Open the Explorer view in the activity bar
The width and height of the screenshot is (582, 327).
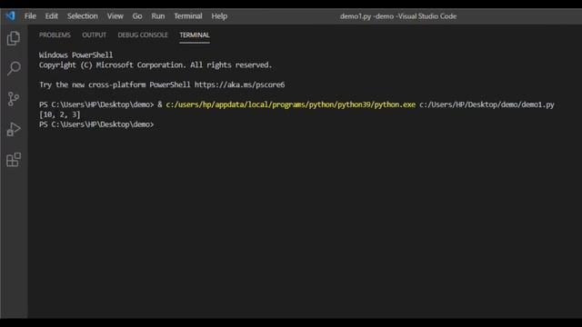pyautogui.click(x=14, y=38)
